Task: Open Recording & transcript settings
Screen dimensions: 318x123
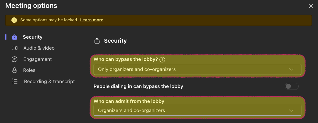Action: click(x=49, y=82)
